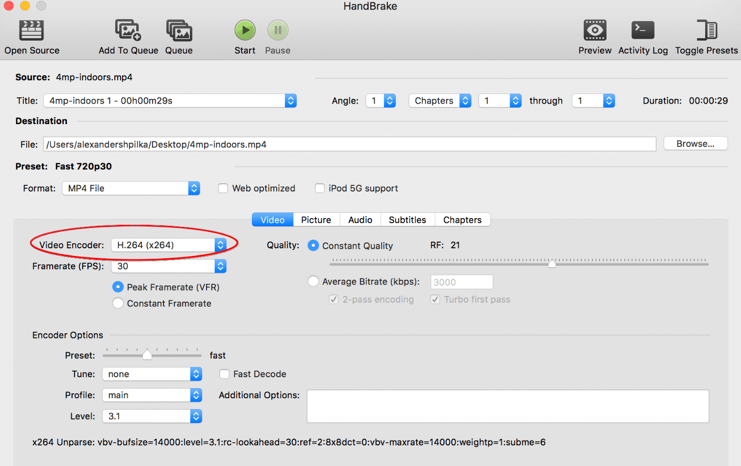Open the Preview eye icon
741x466 pixels.
[595, 30]
